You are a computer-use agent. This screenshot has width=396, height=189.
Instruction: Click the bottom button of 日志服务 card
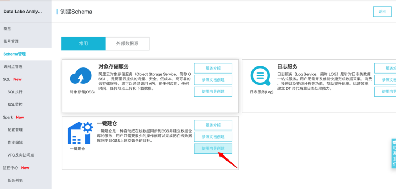[385, 92]
